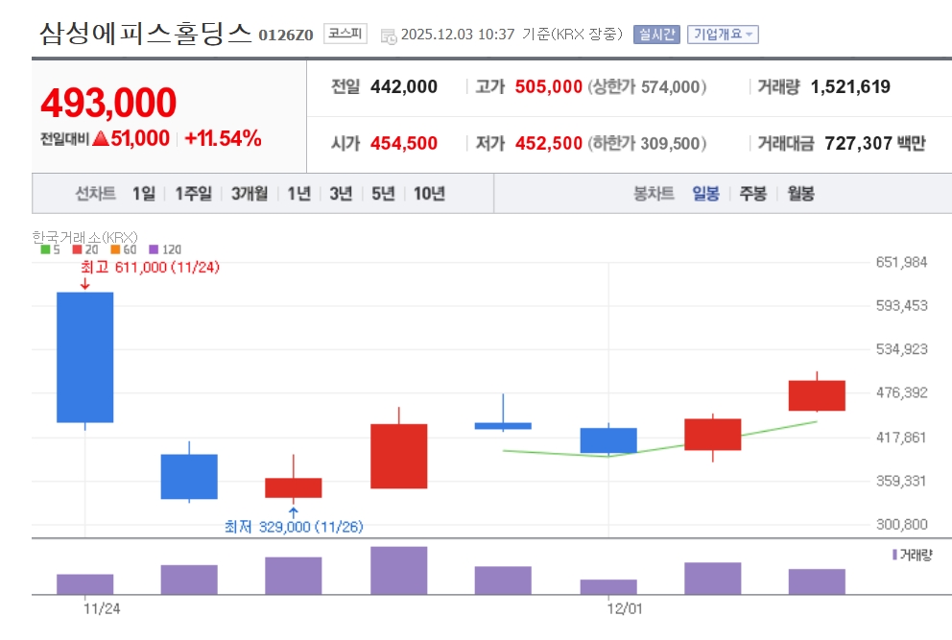952x640 pixels.
Task: Switch to the 월봉 monthly candle chart
Action: pos(800,194)
